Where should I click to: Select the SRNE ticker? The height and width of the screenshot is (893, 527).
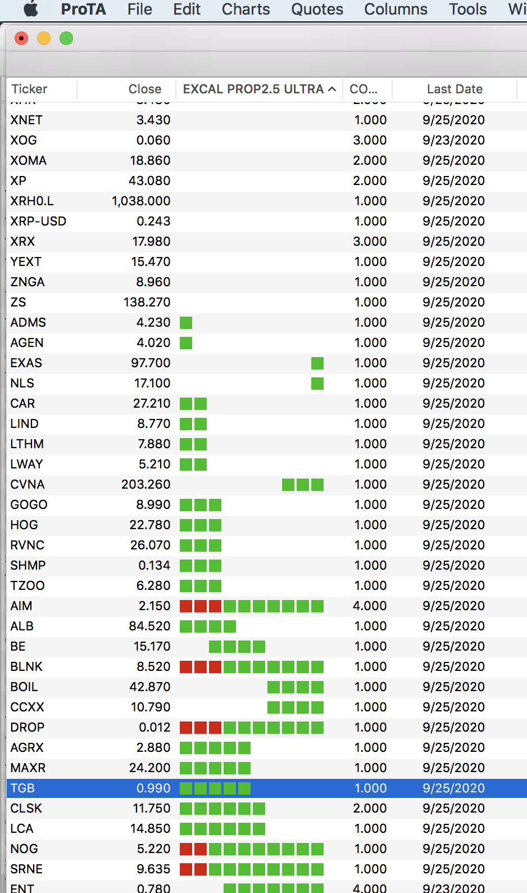click(26, 869)
